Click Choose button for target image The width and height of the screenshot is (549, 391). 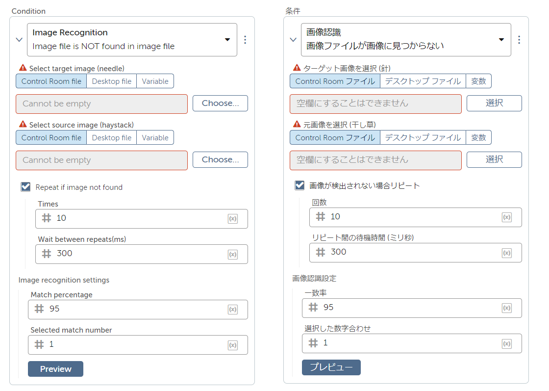pyautogui.click(x=220, y=104)
